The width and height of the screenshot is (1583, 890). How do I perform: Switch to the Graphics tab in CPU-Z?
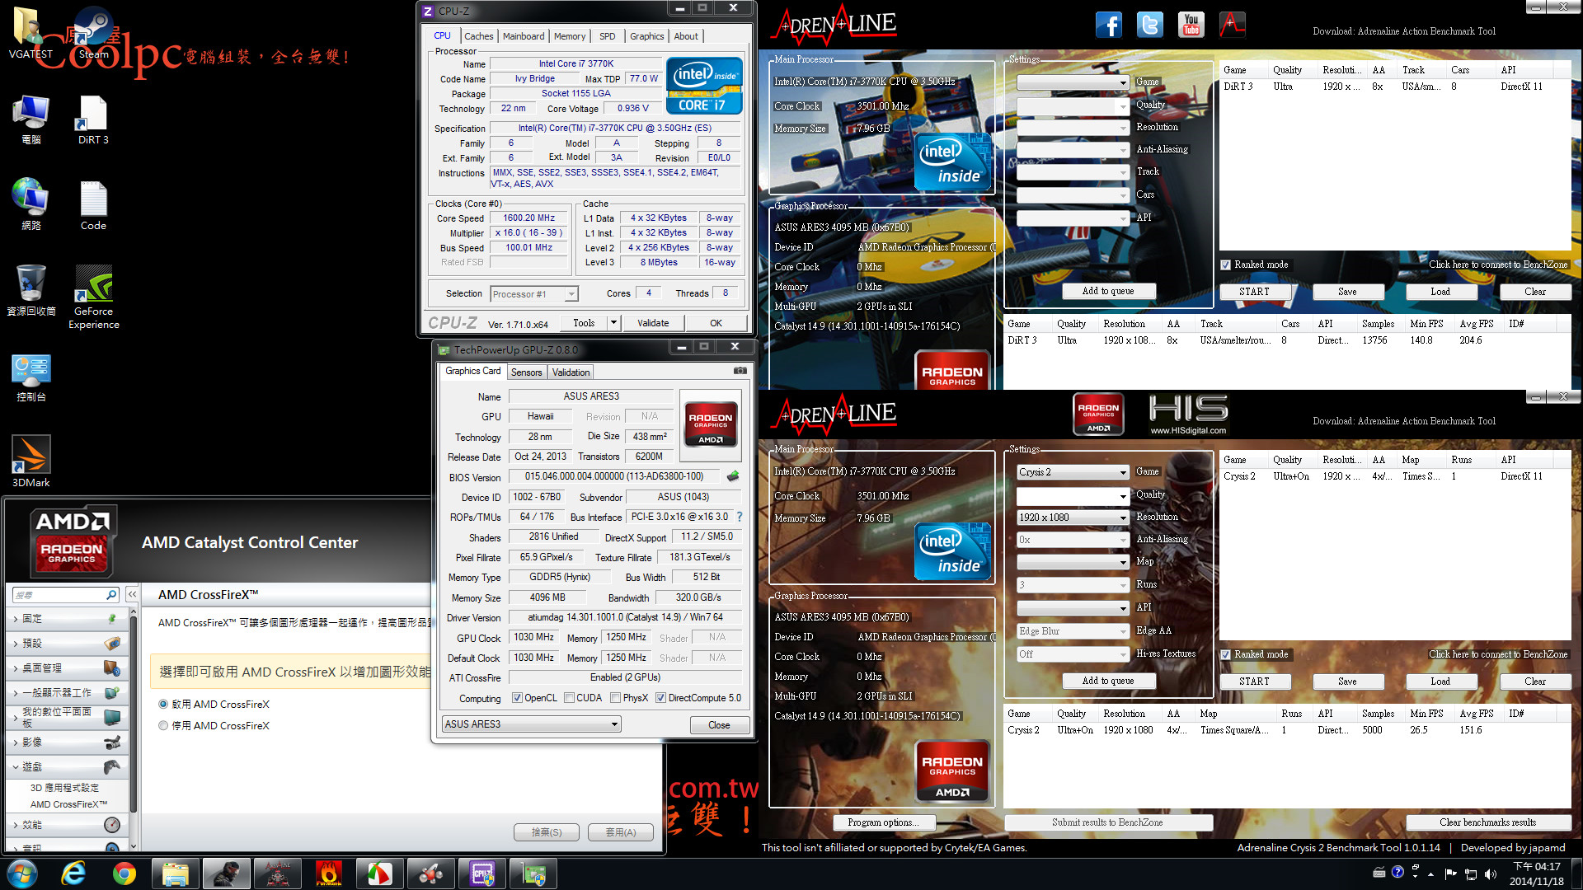(646, 36)
